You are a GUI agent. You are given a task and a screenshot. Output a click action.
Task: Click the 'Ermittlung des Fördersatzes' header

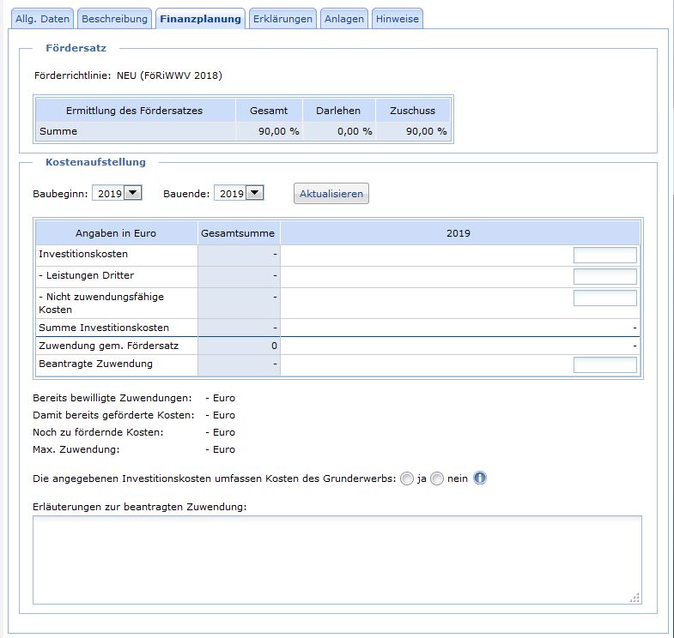(134, 111)
